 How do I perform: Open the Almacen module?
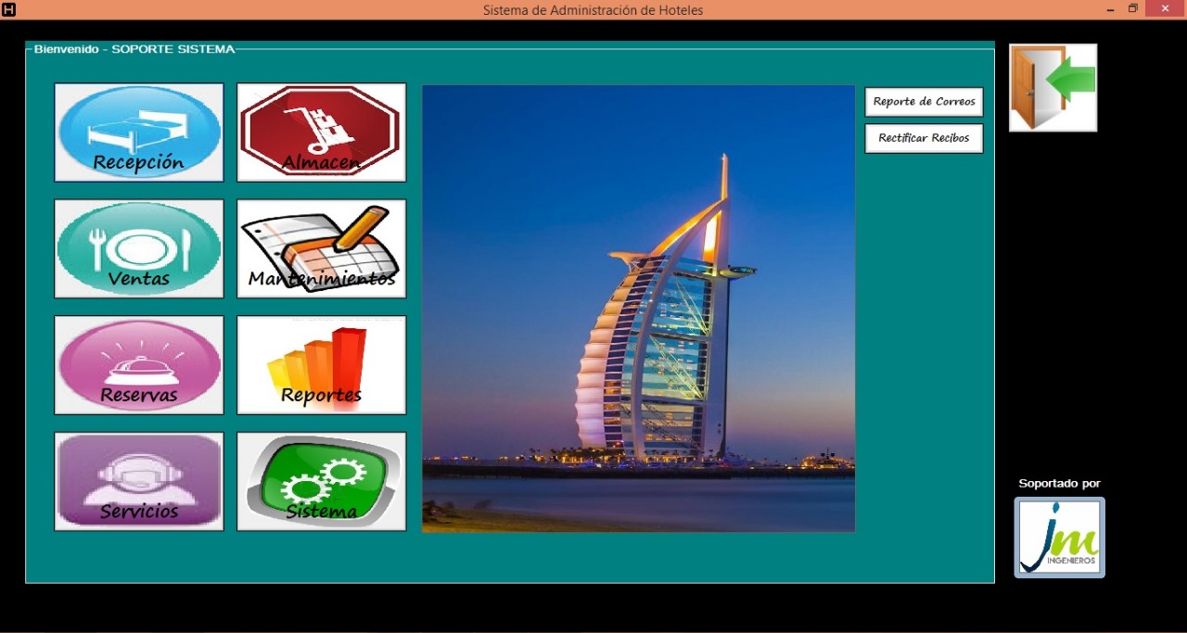321,133
